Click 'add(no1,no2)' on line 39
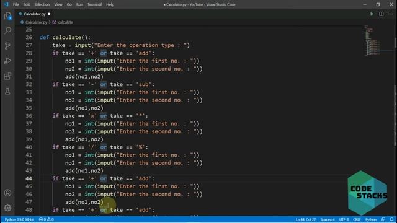This screenshot has width=397, height=223. 84,139
